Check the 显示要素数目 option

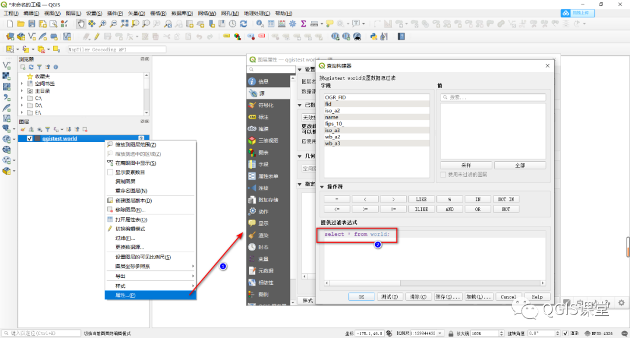[x=110, y=172]
